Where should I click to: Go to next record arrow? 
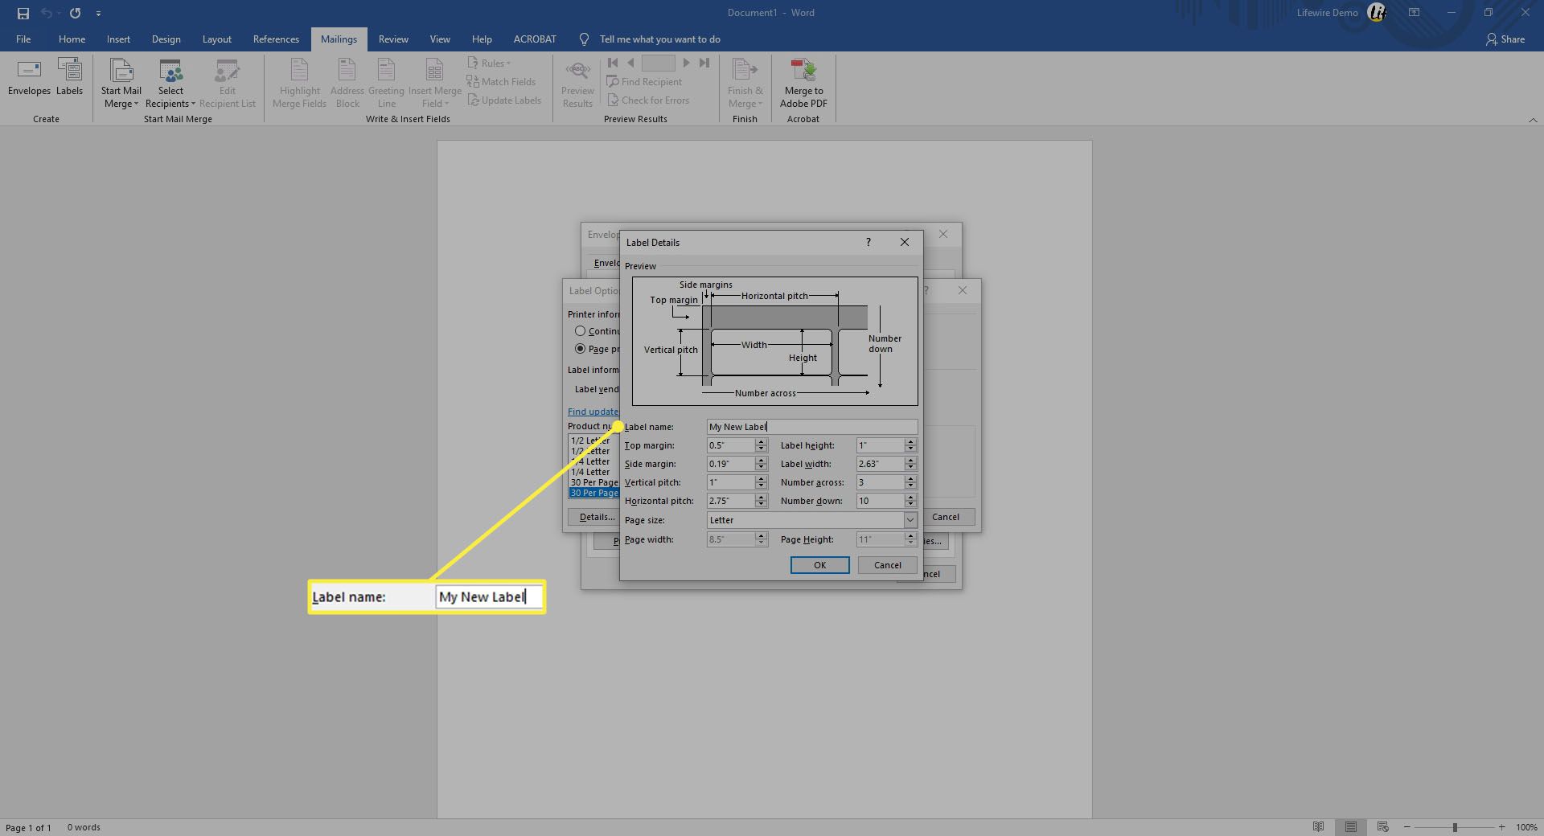686,63
